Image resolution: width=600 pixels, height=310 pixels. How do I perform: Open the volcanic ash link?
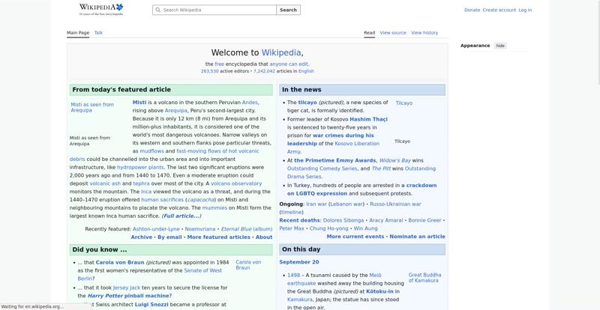105,183
